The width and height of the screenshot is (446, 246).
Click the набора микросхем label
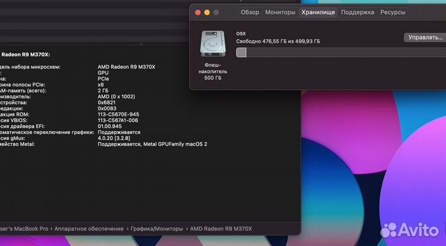click(36, 67)
